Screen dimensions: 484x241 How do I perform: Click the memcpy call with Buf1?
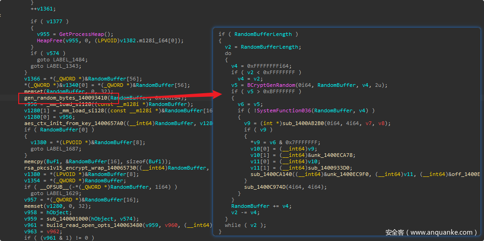click(x=33, y=161)
